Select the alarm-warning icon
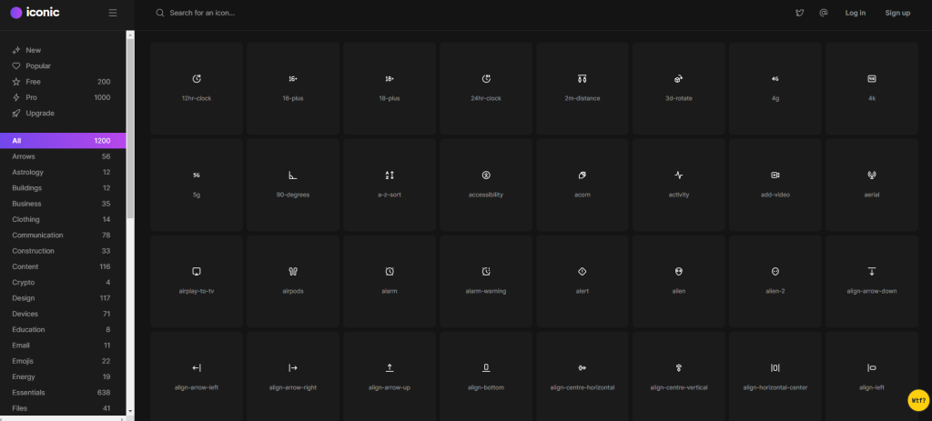Screen dimensions: 932x421 click(x=486, y=282)
